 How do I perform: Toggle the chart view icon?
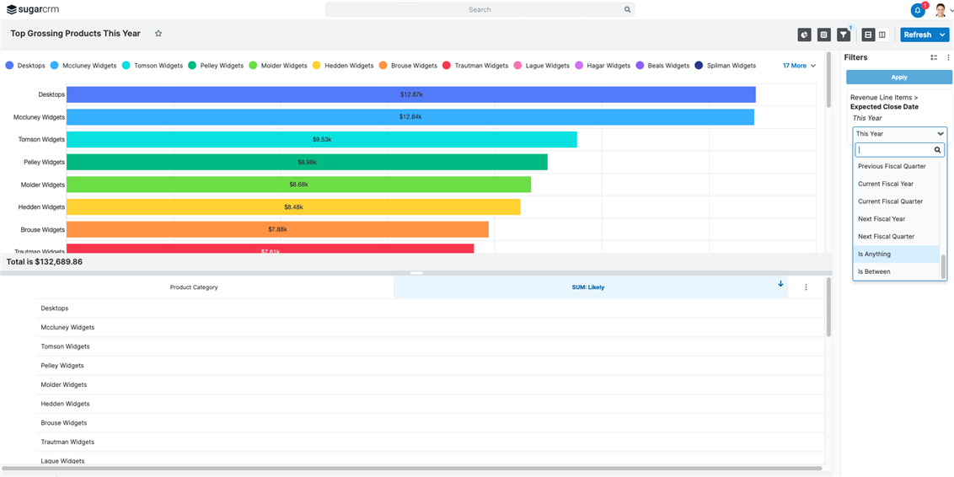(x=805, y=35)
